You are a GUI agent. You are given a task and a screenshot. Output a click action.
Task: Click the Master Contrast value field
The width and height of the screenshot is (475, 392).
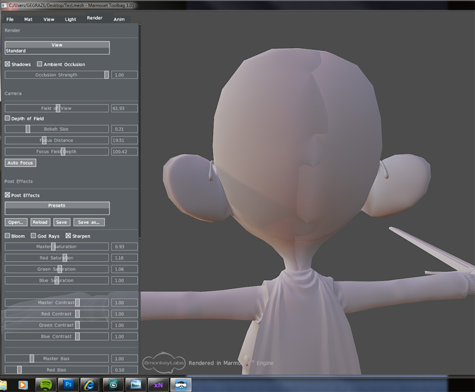pyautogui.click(x=124, y=302)
